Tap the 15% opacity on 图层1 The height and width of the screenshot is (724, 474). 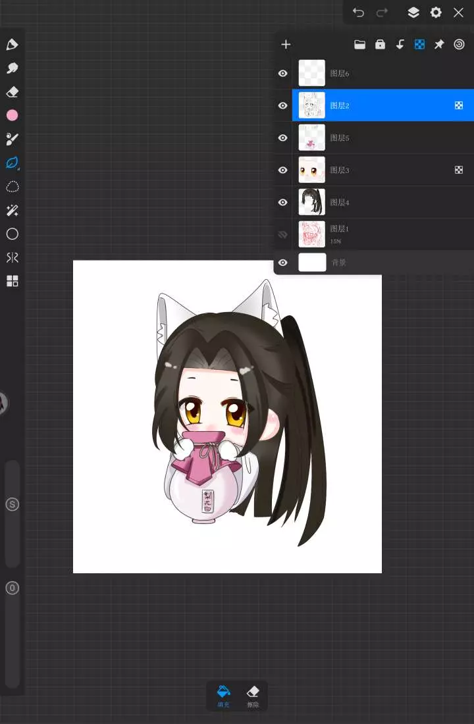335,242
